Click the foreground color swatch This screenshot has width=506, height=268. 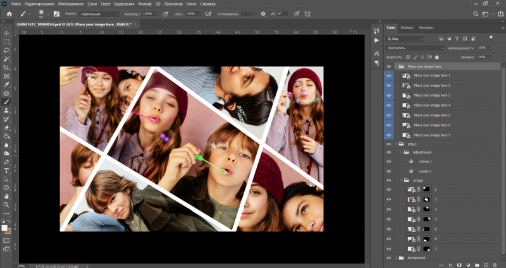(4, 226)
